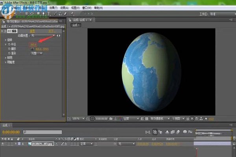236x157 pixels.
Task: Select the Pen tool in the toolbar
Action: tap(43, 14)
